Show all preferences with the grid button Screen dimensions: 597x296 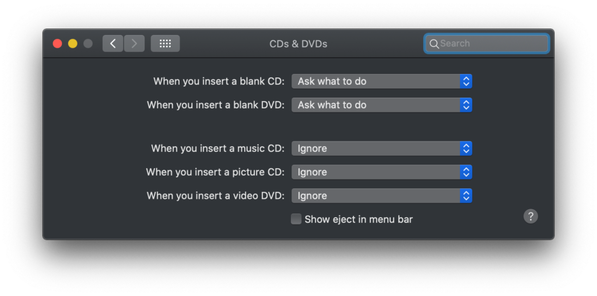pyautogui.click(x=165, y=44)
